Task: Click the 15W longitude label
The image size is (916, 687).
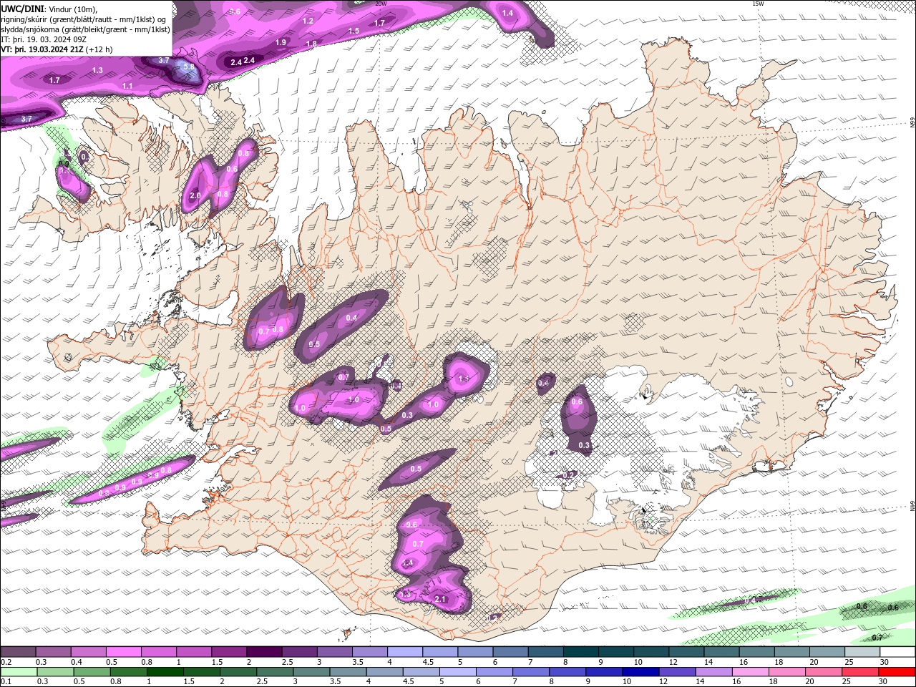Action: coord(758,4)
